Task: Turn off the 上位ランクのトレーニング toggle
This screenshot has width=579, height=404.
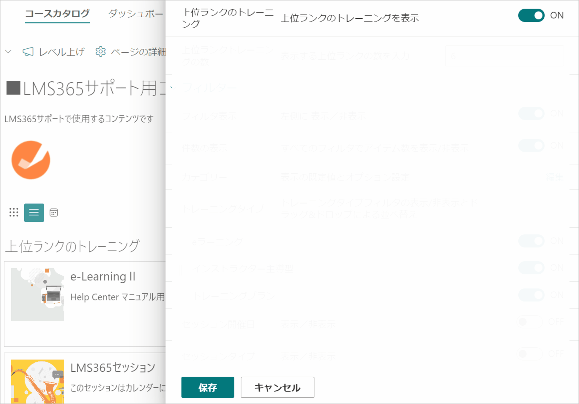Action: coord(531,15)
